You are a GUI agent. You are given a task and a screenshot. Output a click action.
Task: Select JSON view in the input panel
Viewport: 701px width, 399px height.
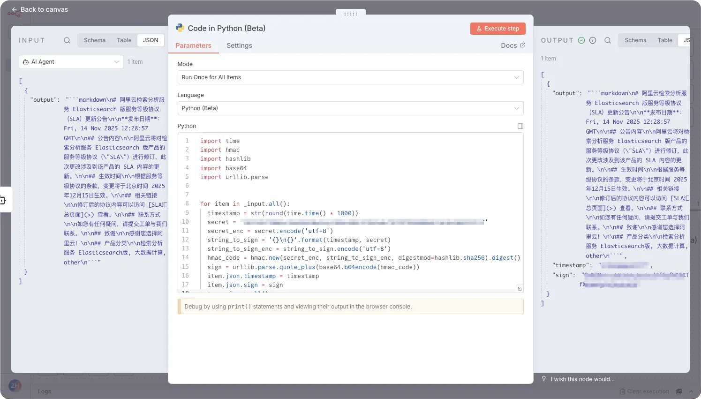tap(151, 40)
